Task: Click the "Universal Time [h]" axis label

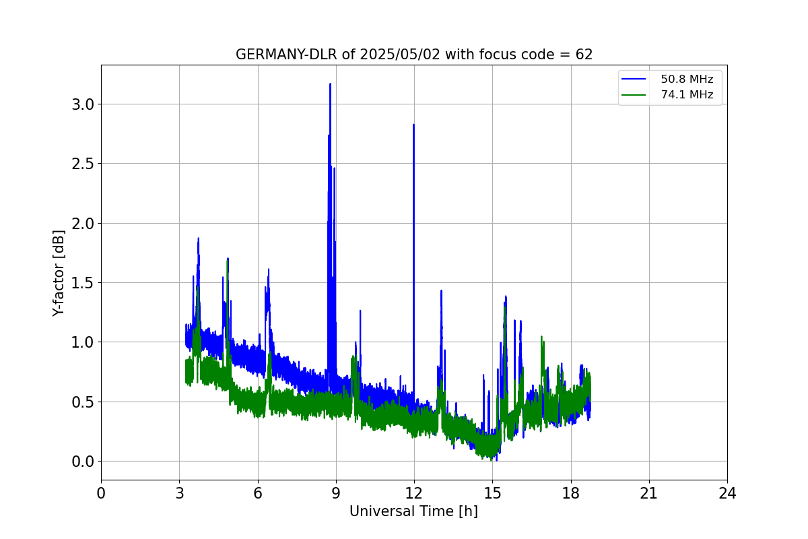Action: 413,511
